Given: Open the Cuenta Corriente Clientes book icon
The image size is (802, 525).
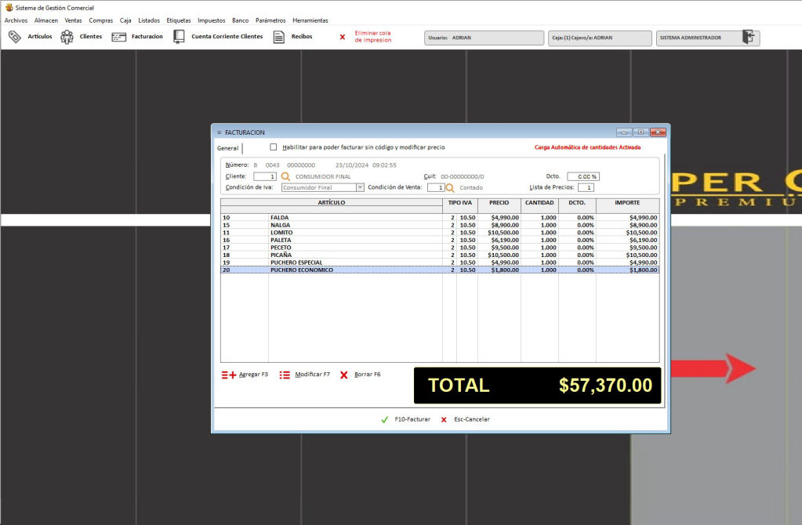Looking at the screenshot, I should [179, 37].
